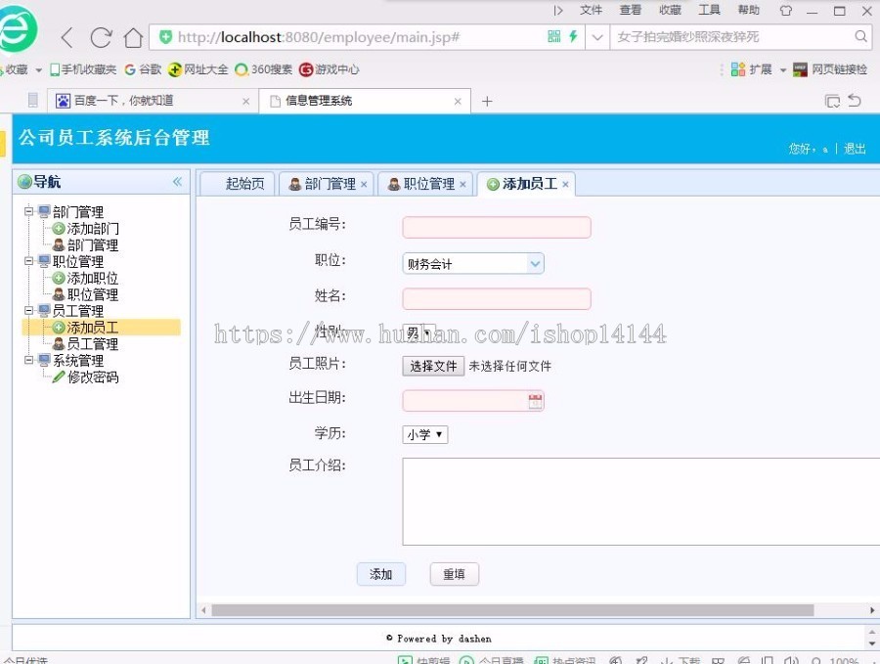Open the 谷歌 bookmark
Viewport: 880px width, 664px height.
(143, 69)
